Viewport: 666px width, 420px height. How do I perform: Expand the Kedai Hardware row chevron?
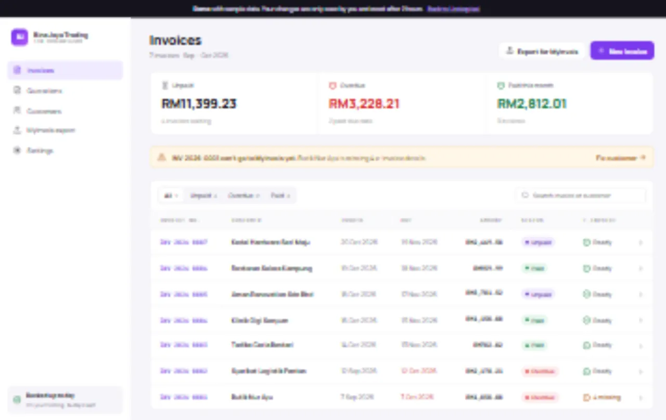641,242
